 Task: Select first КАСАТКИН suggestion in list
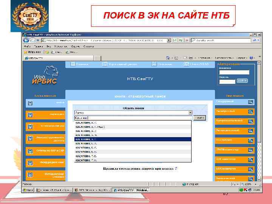pyautogui.click(x=133, y=123)
